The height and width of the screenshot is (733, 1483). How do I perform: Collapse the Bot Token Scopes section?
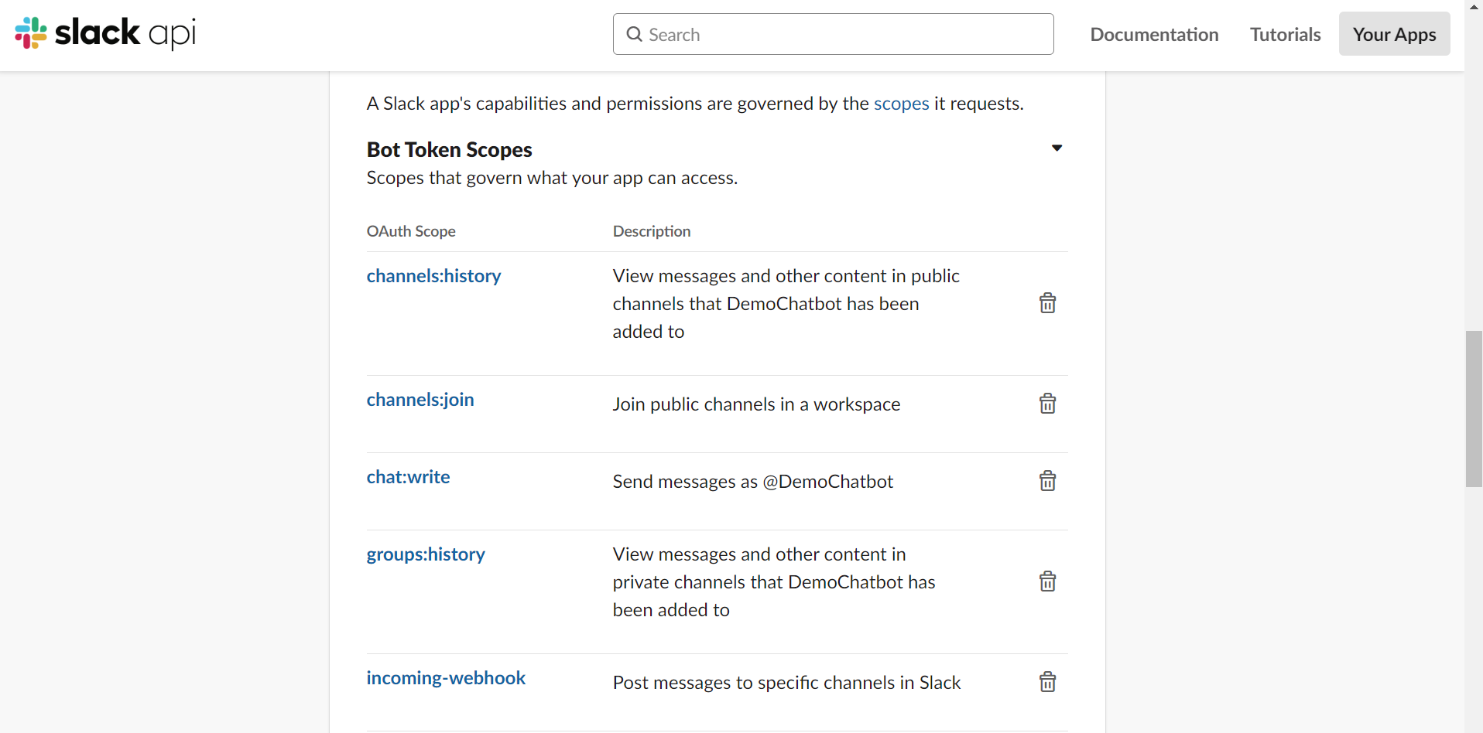click(x=1057, y=148)
